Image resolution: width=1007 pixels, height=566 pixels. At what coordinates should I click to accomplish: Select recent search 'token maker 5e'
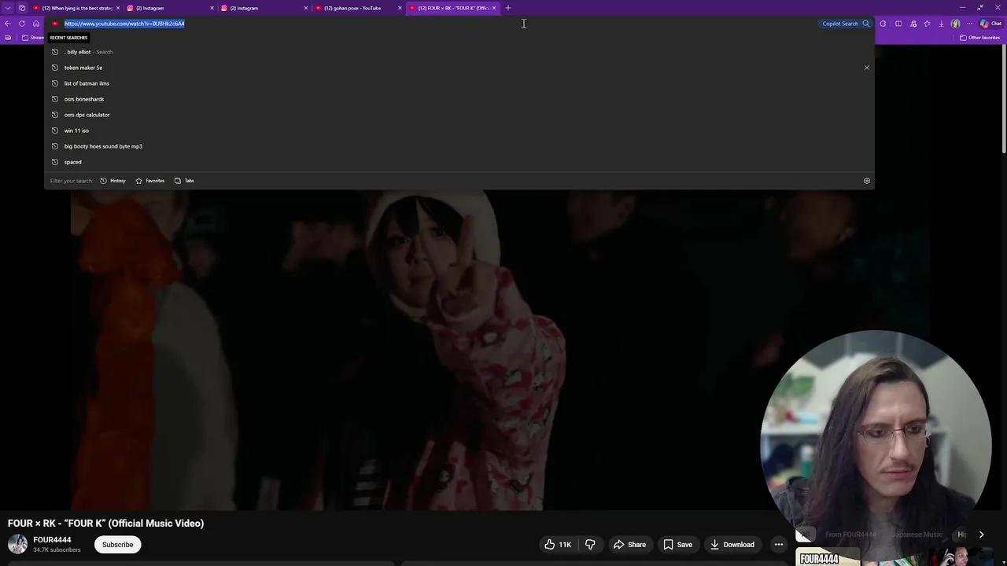coord(459,68)
